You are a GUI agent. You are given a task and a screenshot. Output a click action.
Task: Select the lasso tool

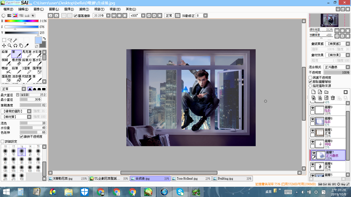(x=10, y=40)
